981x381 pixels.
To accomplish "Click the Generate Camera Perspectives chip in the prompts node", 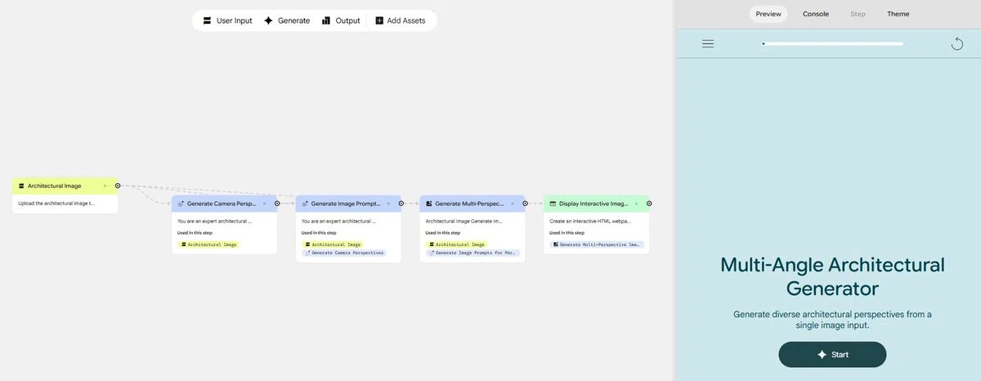I will pos(344,253).
